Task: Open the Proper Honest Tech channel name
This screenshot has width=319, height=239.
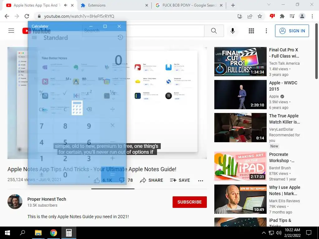Action: coord(47,199)
